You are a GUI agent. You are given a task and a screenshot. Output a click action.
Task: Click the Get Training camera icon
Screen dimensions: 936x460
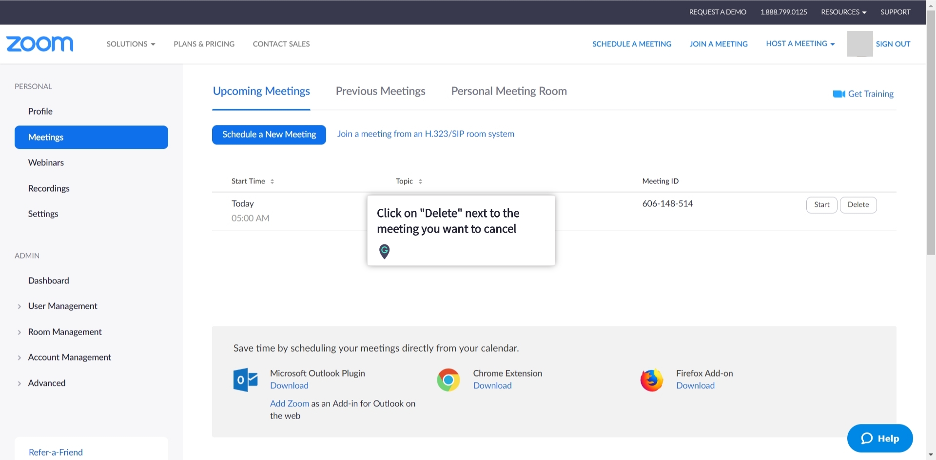coord(838,94)
